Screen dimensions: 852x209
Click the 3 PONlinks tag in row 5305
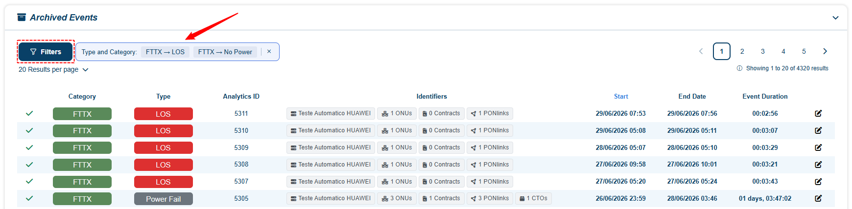pyautogui.click(x=490, y=198)
